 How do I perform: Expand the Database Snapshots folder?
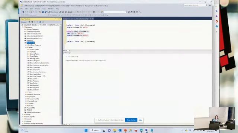[x=24, y=32]
